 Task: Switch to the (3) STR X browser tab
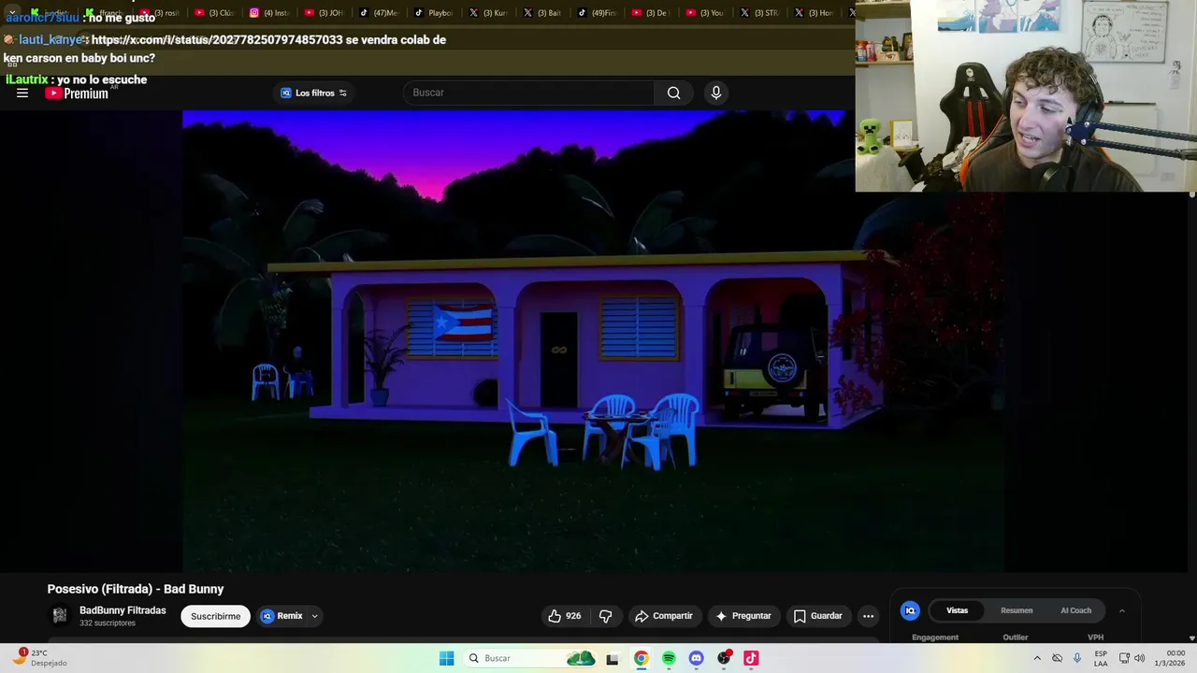760,13
